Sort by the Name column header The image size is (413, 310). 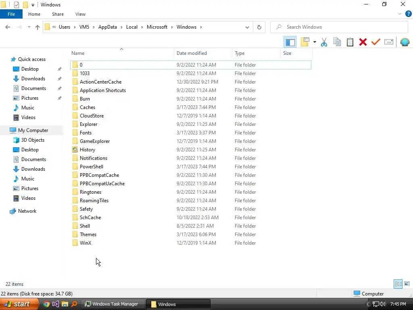[78, 53]
